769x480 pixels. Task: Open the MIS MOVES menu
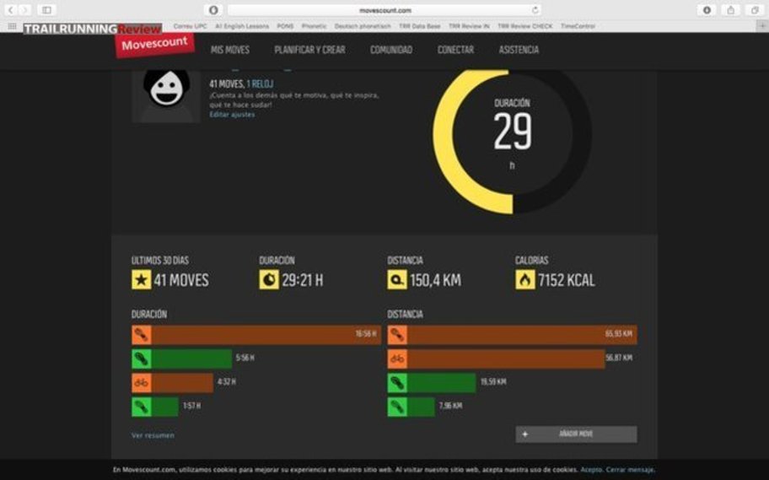(230, 50)
